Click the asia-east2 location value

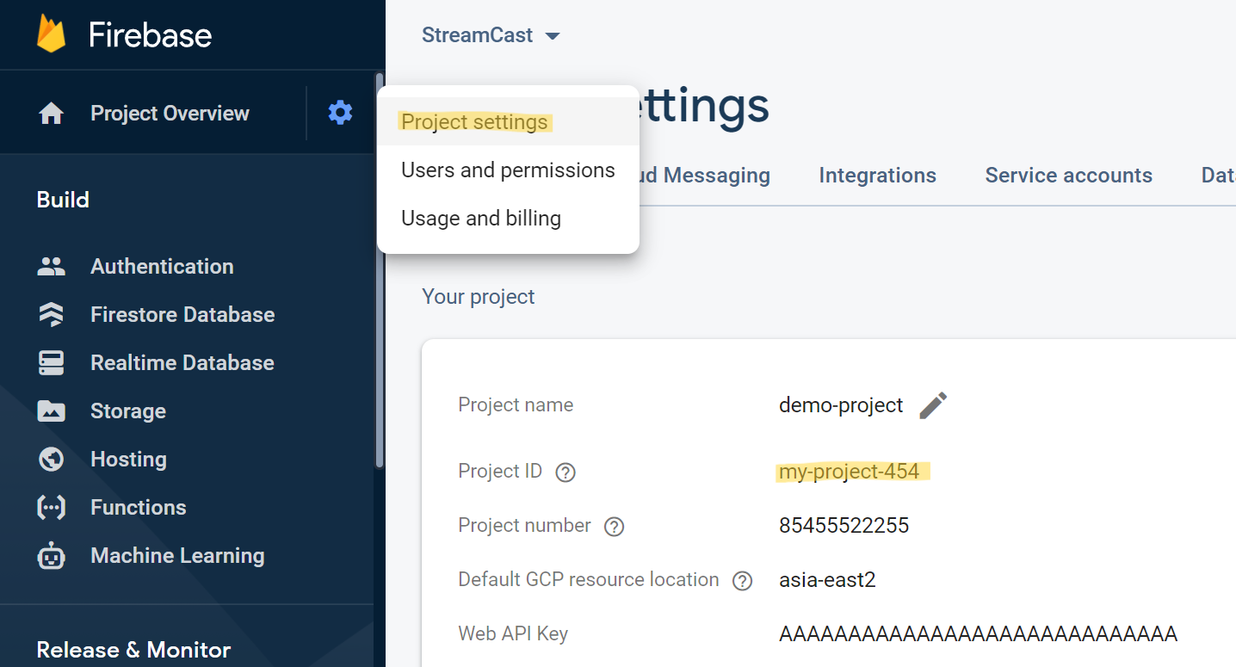827,580
